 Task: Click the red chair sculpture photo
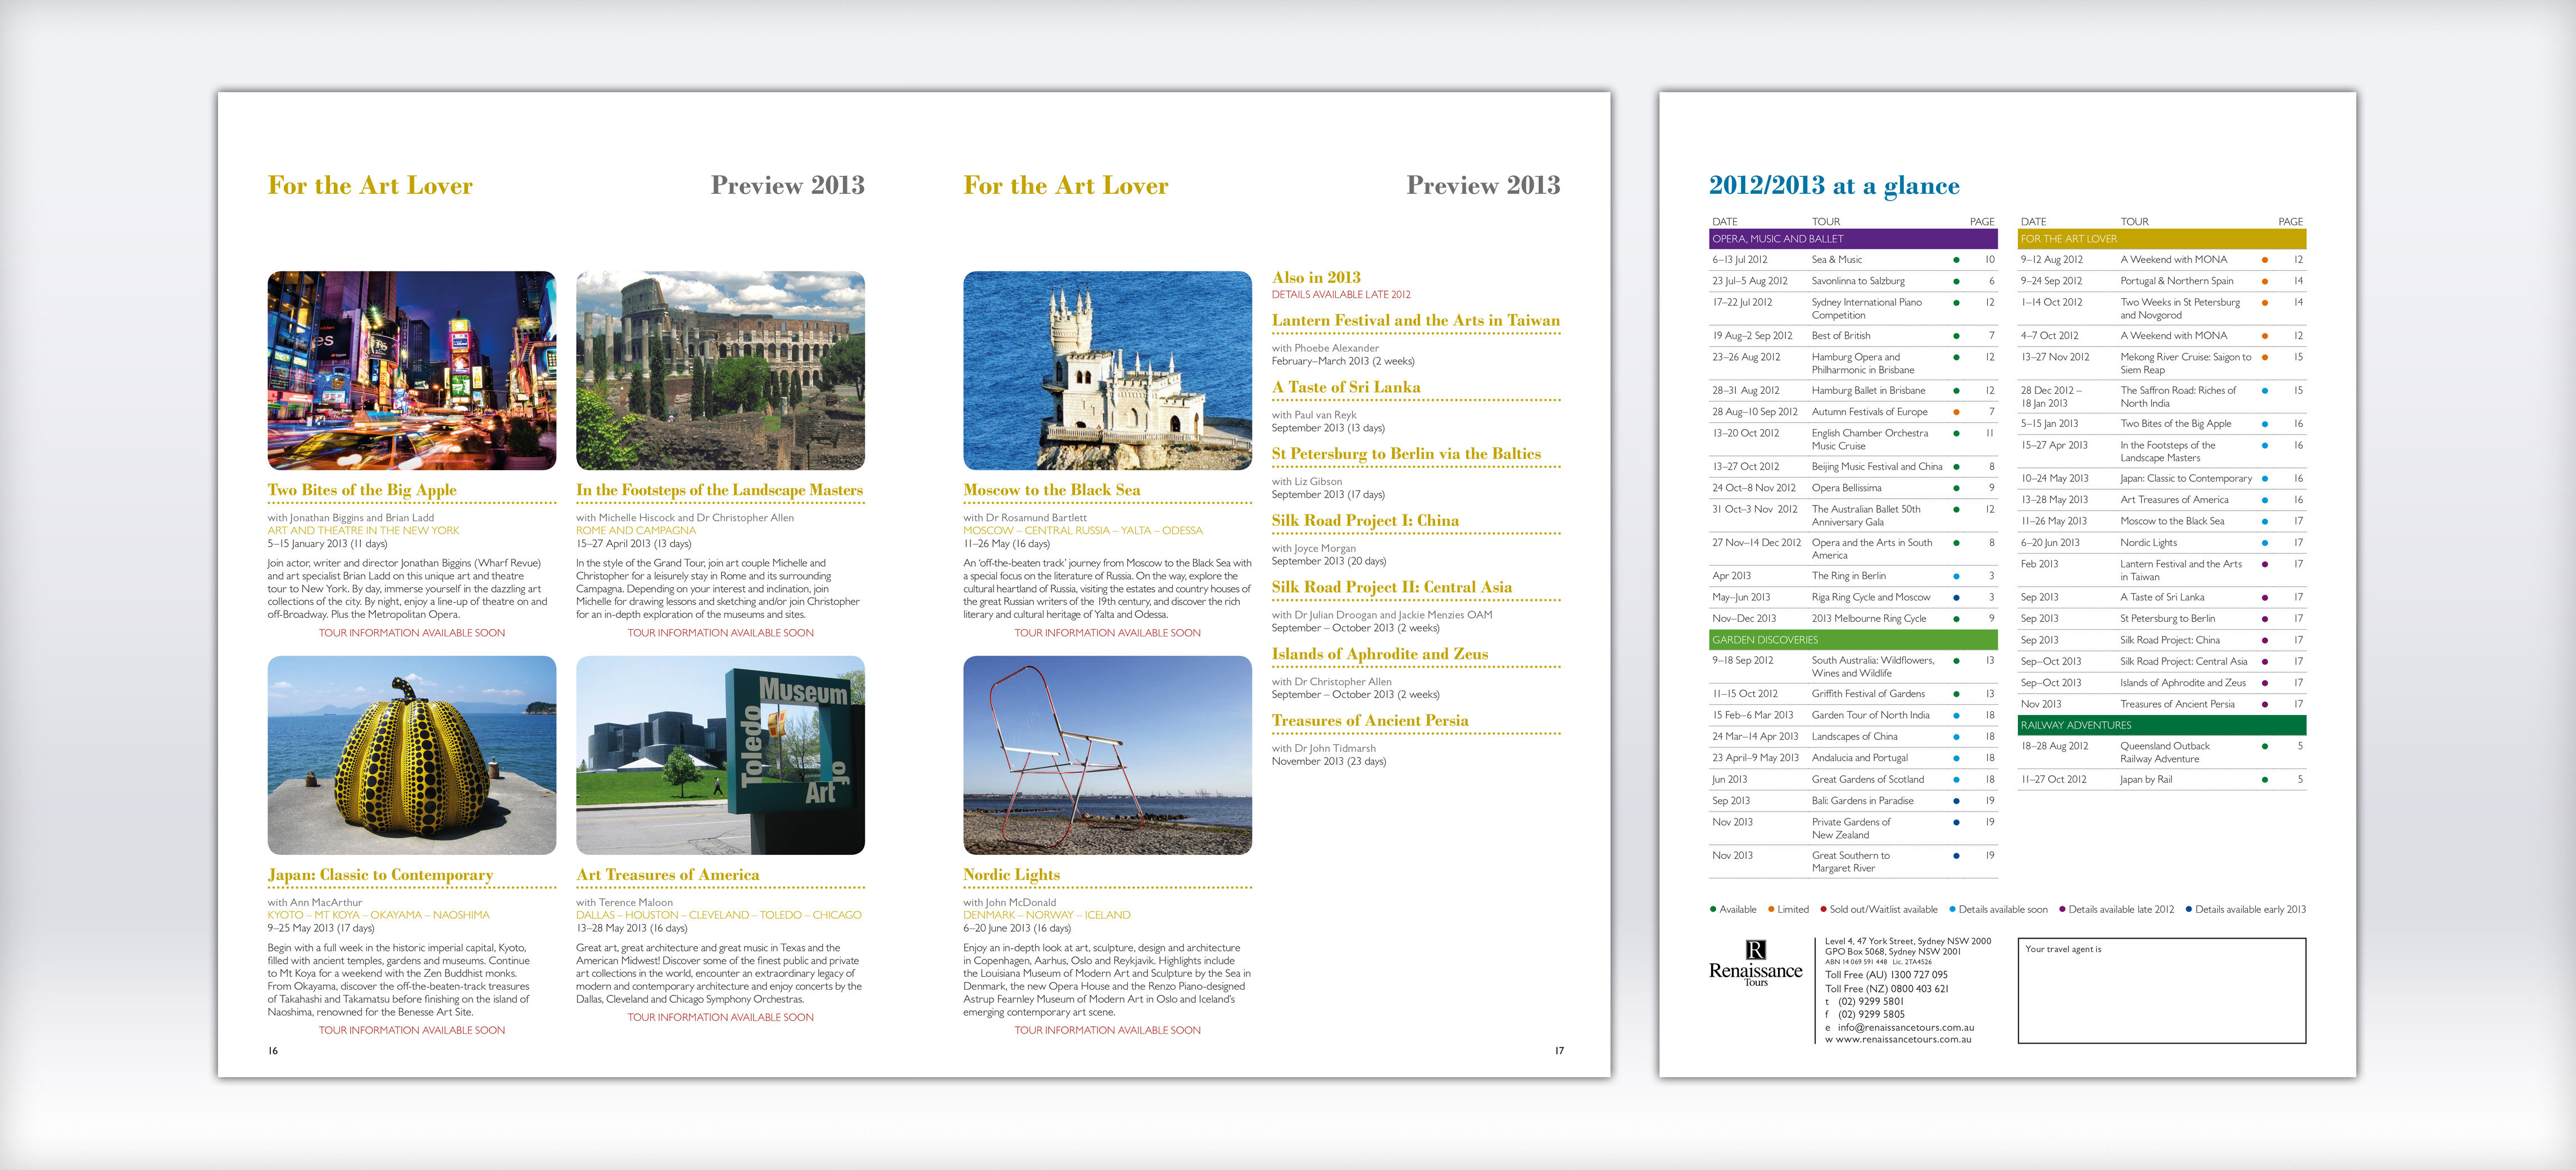(x=1107, y=755)
